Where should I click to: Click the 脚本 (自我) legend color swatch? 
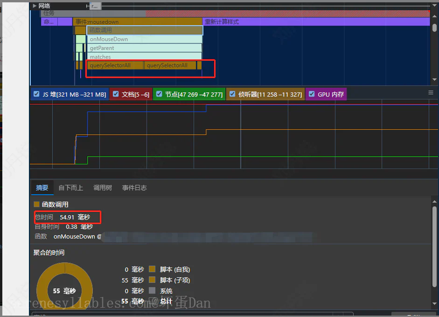tap(152, 269)
